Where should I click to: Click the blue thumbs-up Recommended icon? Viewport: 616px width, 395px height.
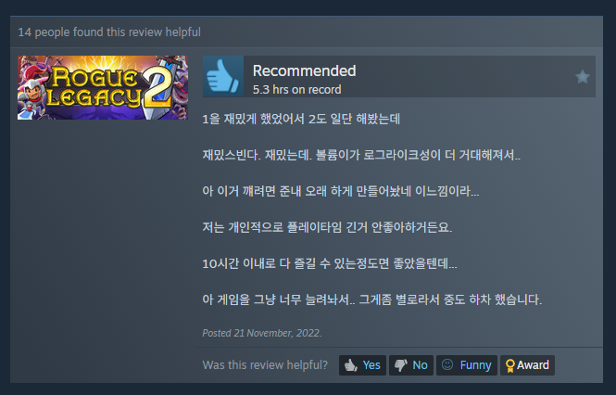[x=223, y=76]
